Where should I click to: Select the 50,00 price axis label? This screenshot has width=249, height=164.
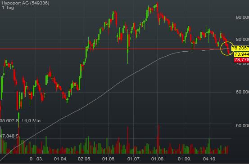(242, 126)
